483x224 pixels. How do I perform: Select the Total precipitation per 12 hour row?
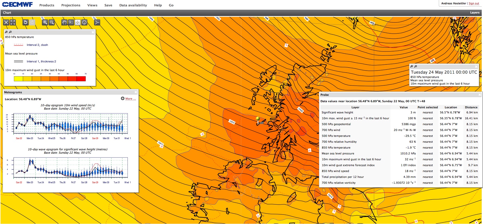[400, 177]
